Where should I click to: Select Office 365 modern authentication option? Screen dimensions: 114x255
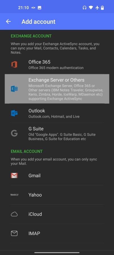(57, 65)
